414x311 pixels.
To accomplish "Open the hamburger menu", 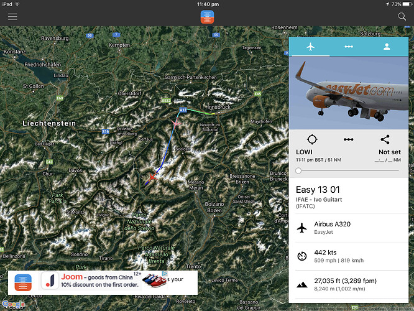I will [12, 17].
